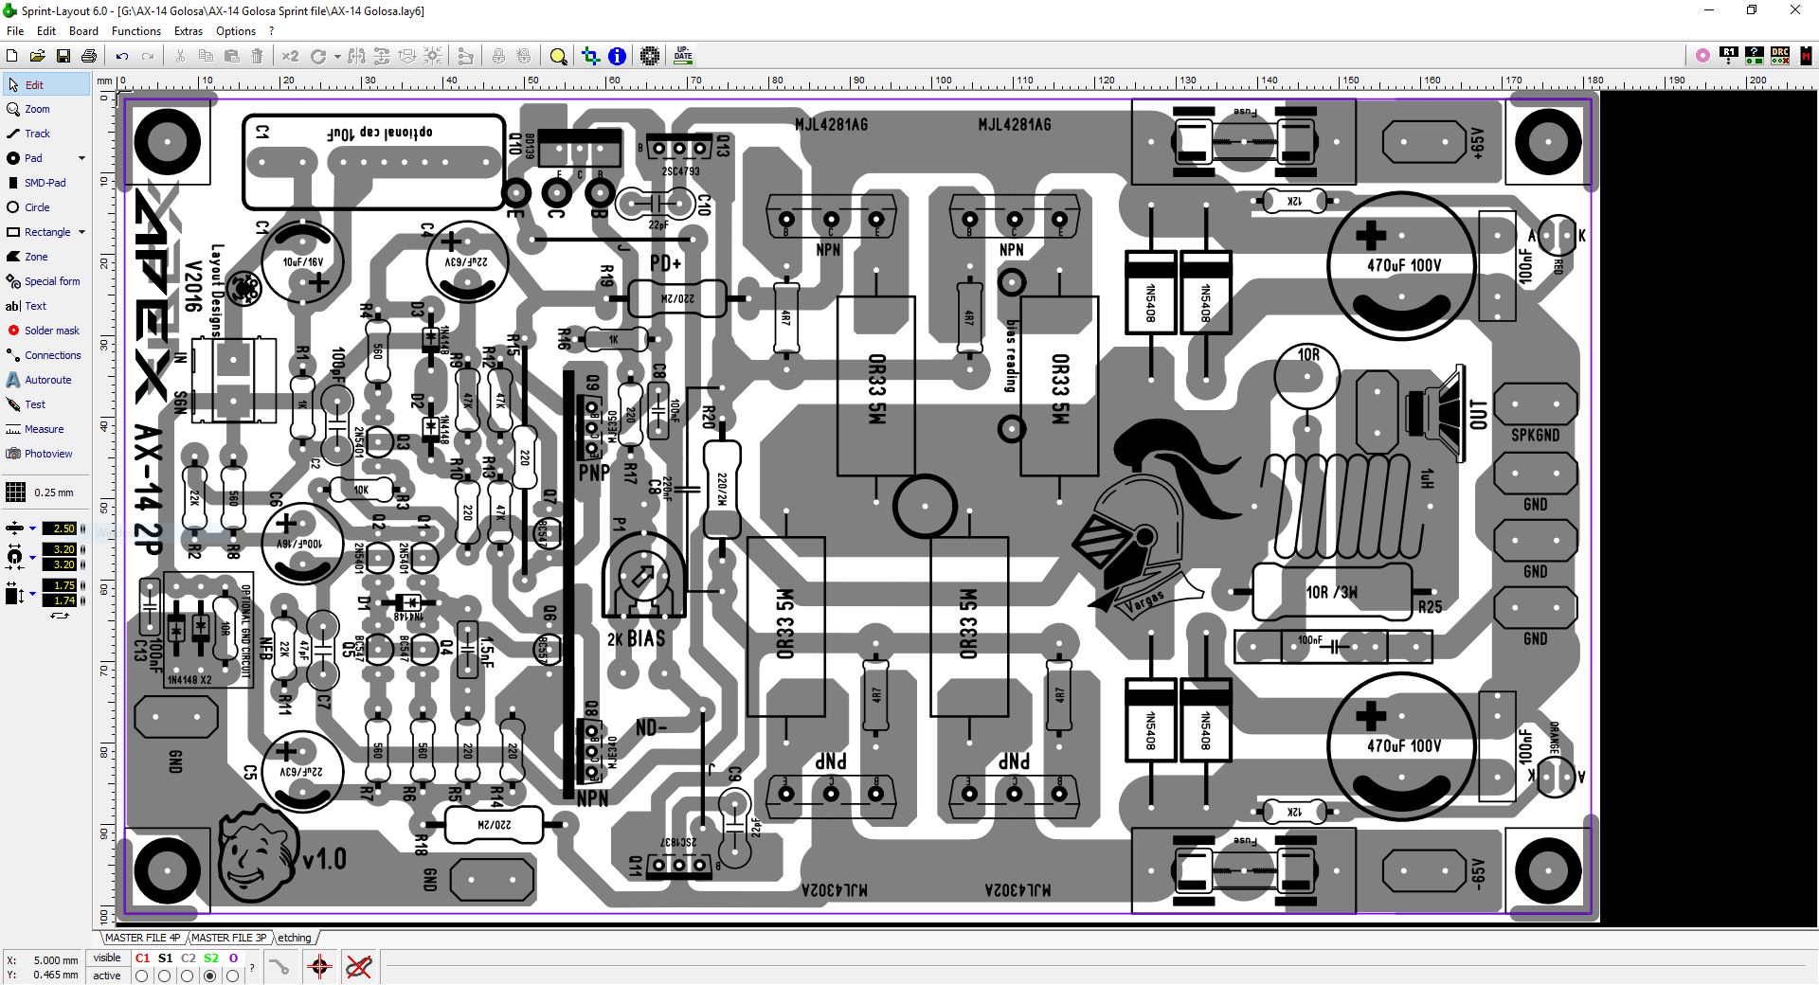Toggle visibility of layer S1
This screenshot has width=1819, height=985.
click(165, 958)
